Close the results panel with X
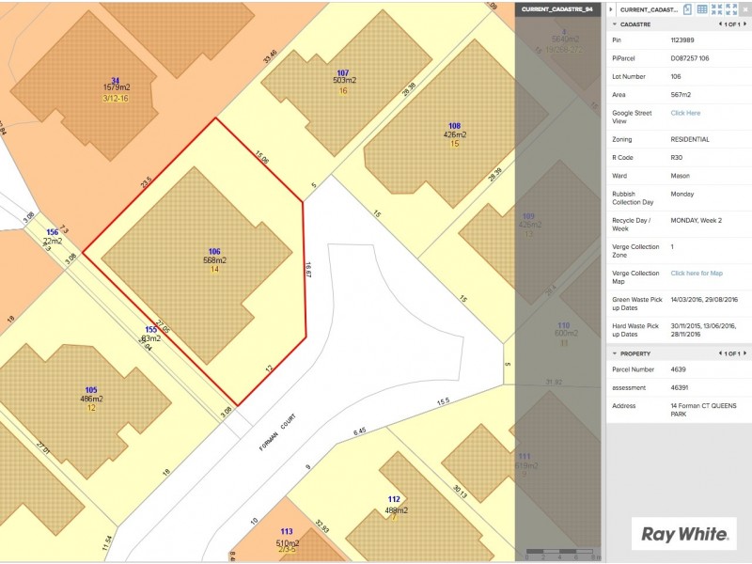The height and width of the screenshot is (564, 752). pyautogui.click(x=744, y=8)
